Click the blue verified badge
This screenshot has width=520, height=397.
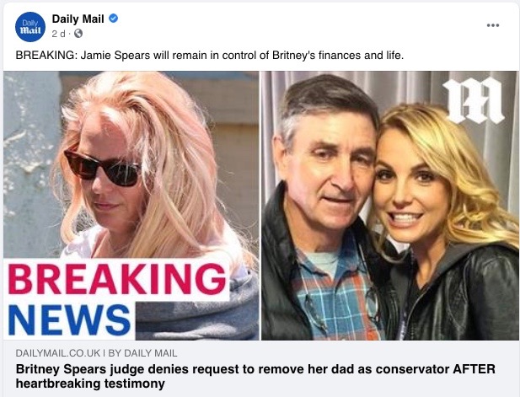(114, 19)
